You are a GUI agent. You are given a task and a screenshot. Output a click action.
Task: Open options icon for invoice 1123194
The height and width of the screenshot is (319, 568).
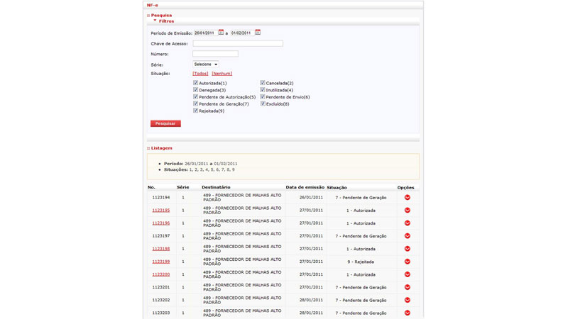pos(407,198)
